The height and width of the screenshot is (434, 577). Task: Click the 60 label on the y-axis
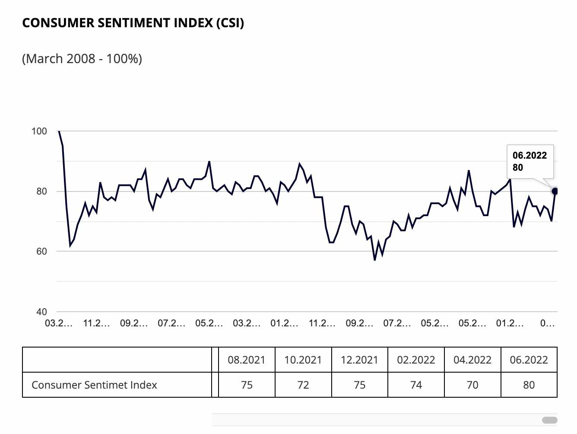(41, 251)
